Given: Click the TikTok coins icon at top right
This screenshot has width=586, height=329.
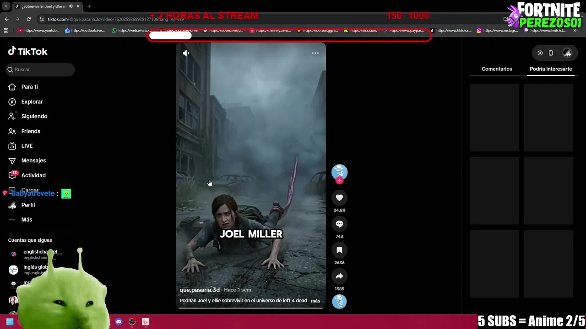Looking at the screenshot, I should [x=540, y=53].
